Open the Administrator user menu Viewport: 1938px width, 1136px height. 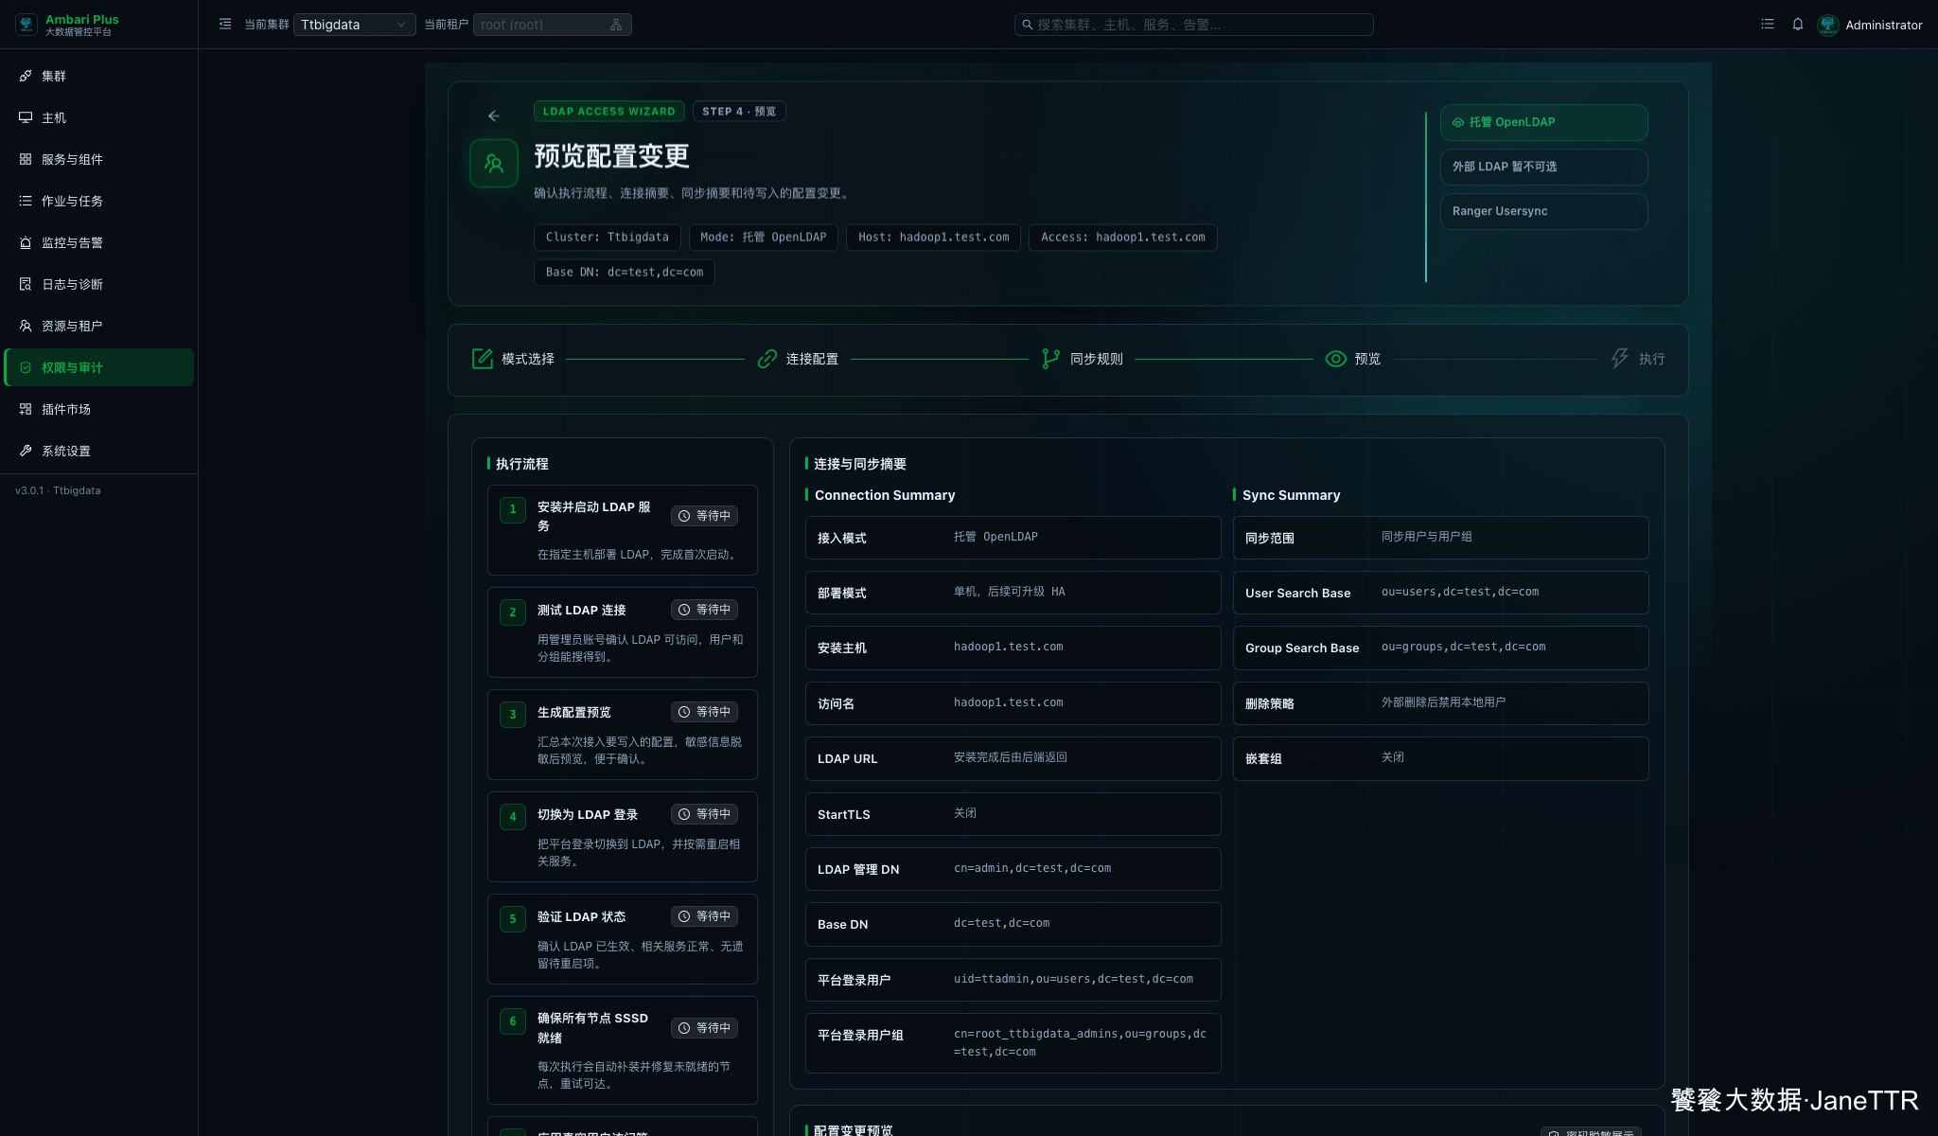(x=1883, y=26)
